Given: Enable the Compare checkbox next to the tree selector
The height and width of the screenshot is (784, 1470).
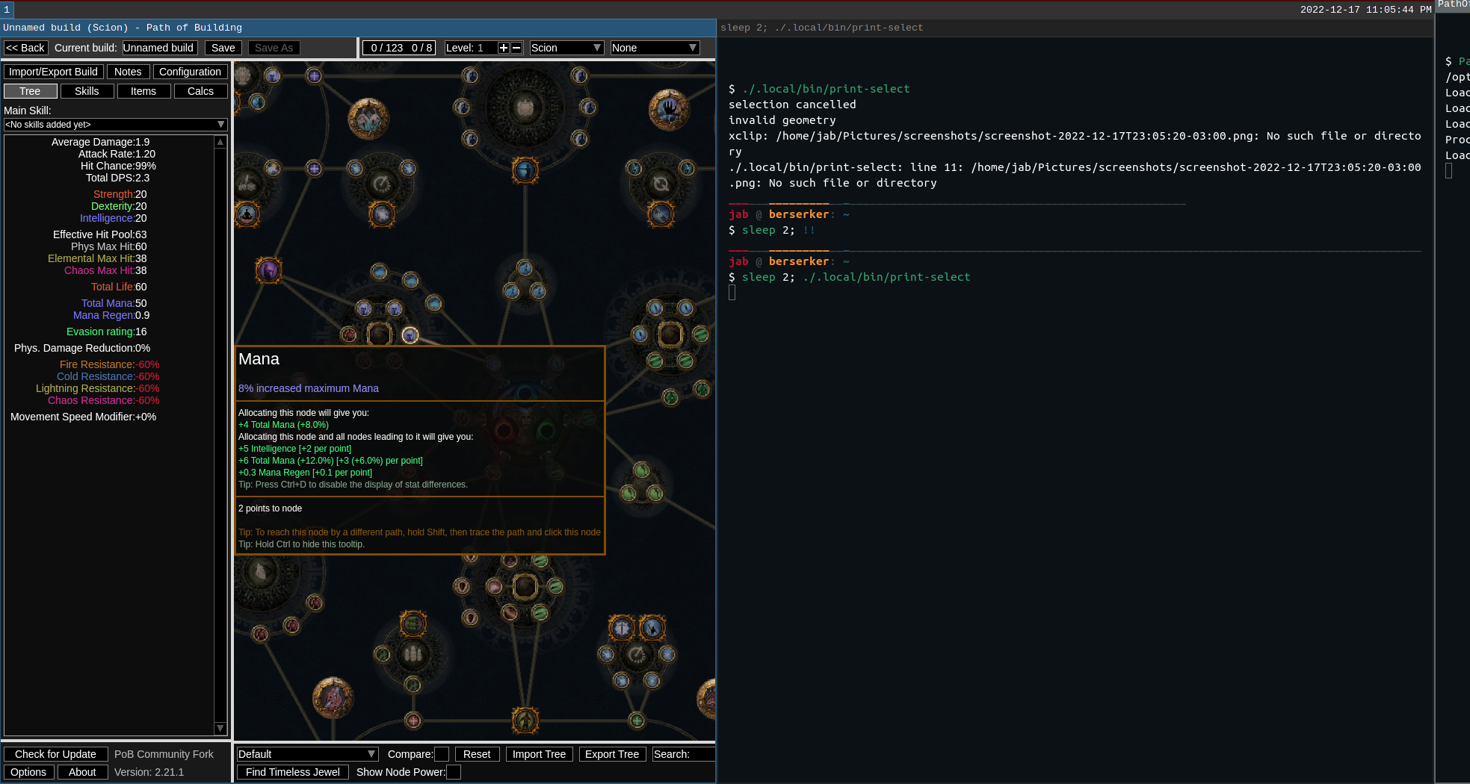Looking at the screenshot, I should [x=441, y=754].
